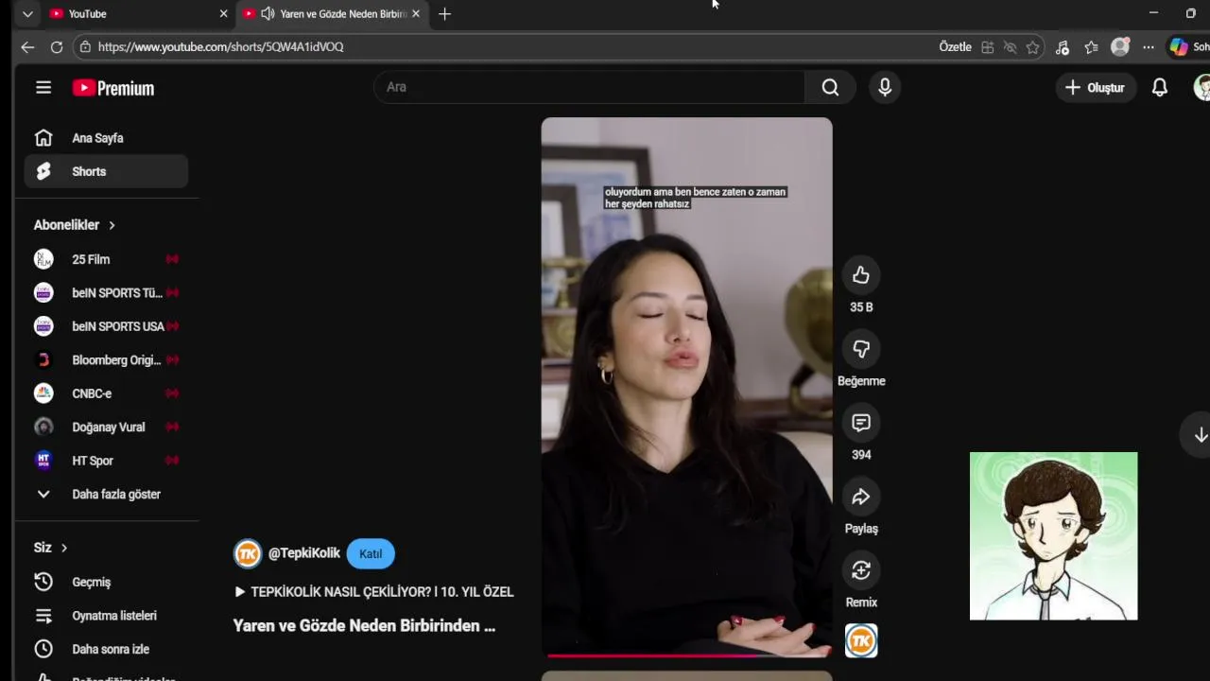View site information lock icon
The width and height of the screenshot is (1210, 681).
pos(85,46)
